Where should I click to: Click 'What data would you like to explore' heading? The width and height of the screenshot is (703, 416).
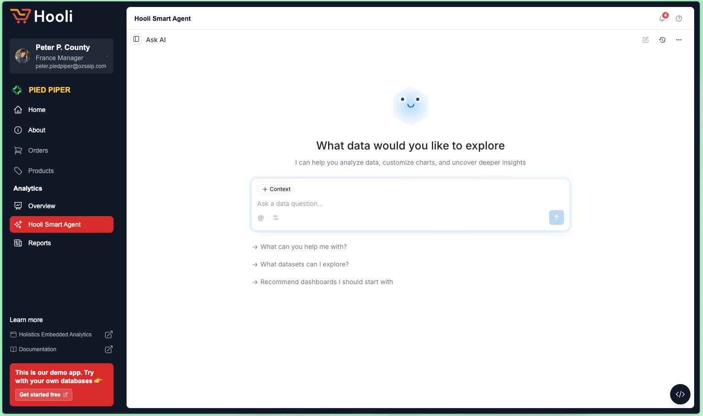click(x=411, y=146)
